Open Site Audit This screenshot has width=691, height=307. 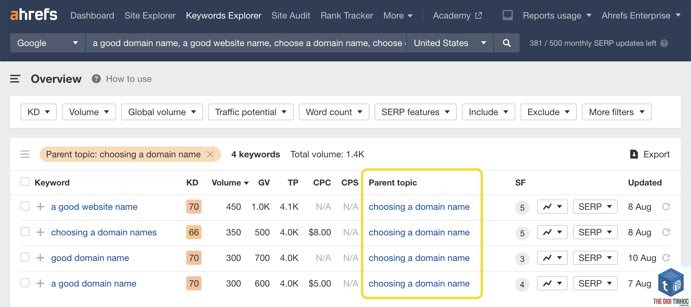click(291, 15)
